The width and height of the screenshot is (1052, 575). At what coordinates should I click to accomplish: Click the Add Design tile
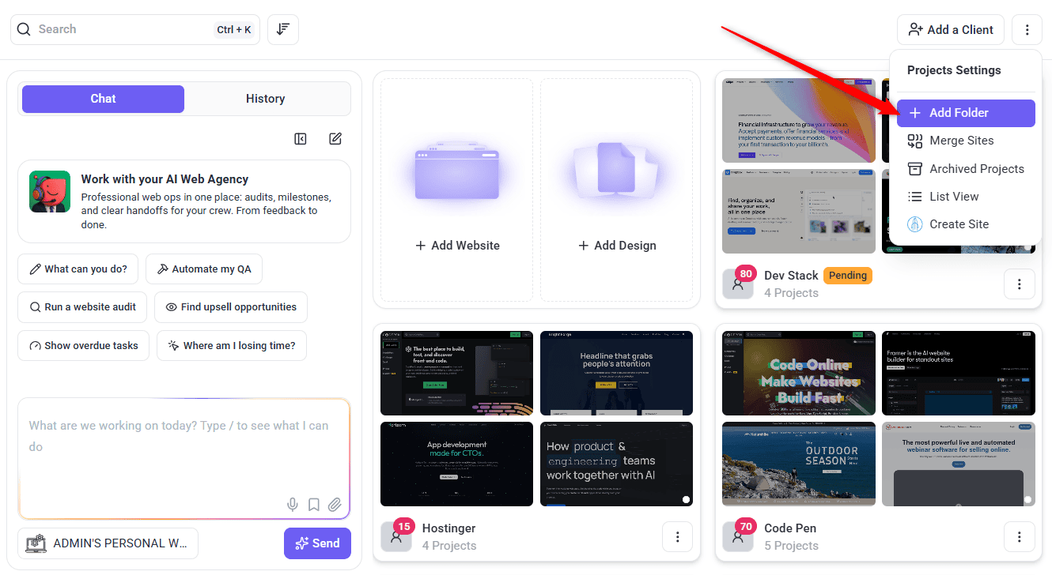coord(617,190)
